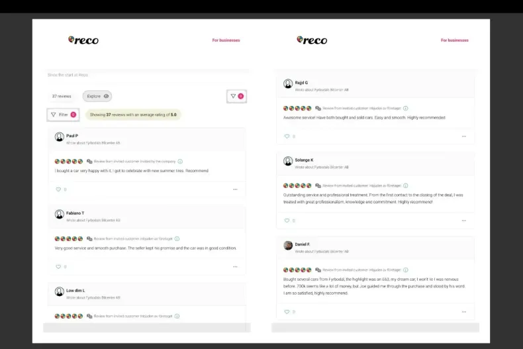This screenshot has width=523, height=349.
Task: Like Fabiano T's review with the heart icon
Action: (58, 267)
